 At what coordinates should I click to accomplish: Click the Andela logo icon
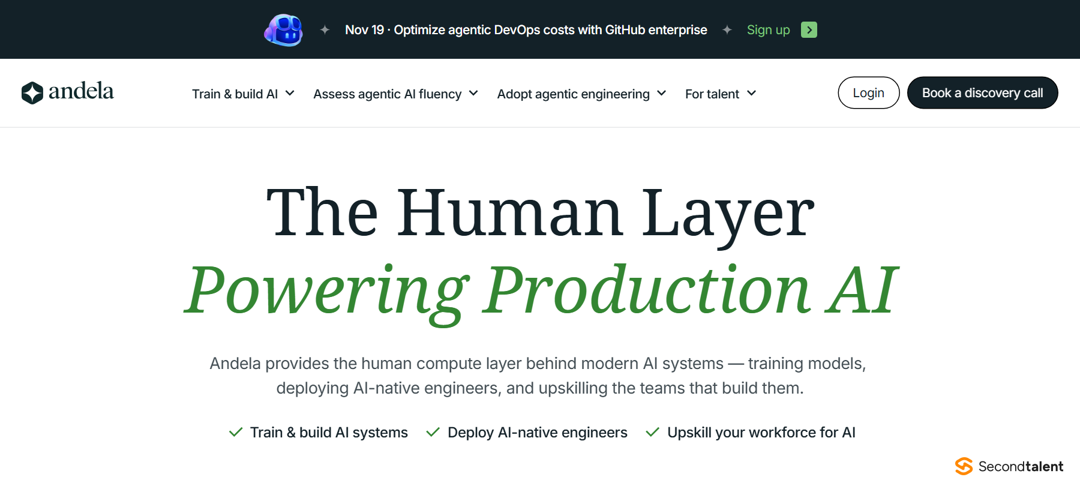[32, 93]
